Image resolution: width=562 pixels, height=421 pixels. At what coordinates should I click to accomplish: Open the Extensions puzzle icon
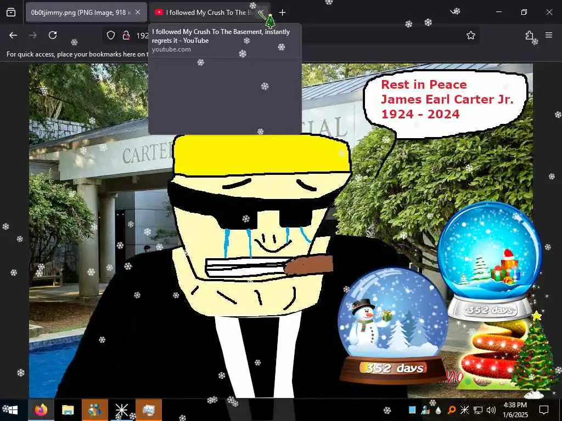[529, 35]
